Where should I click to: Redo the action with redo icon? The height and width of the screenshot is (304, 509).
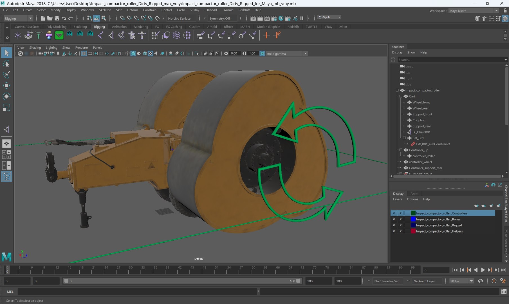pos(71,18)
